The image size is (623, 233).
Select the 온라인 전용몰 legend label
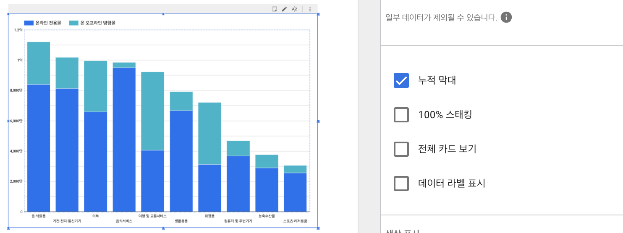(x=48, y=23)
